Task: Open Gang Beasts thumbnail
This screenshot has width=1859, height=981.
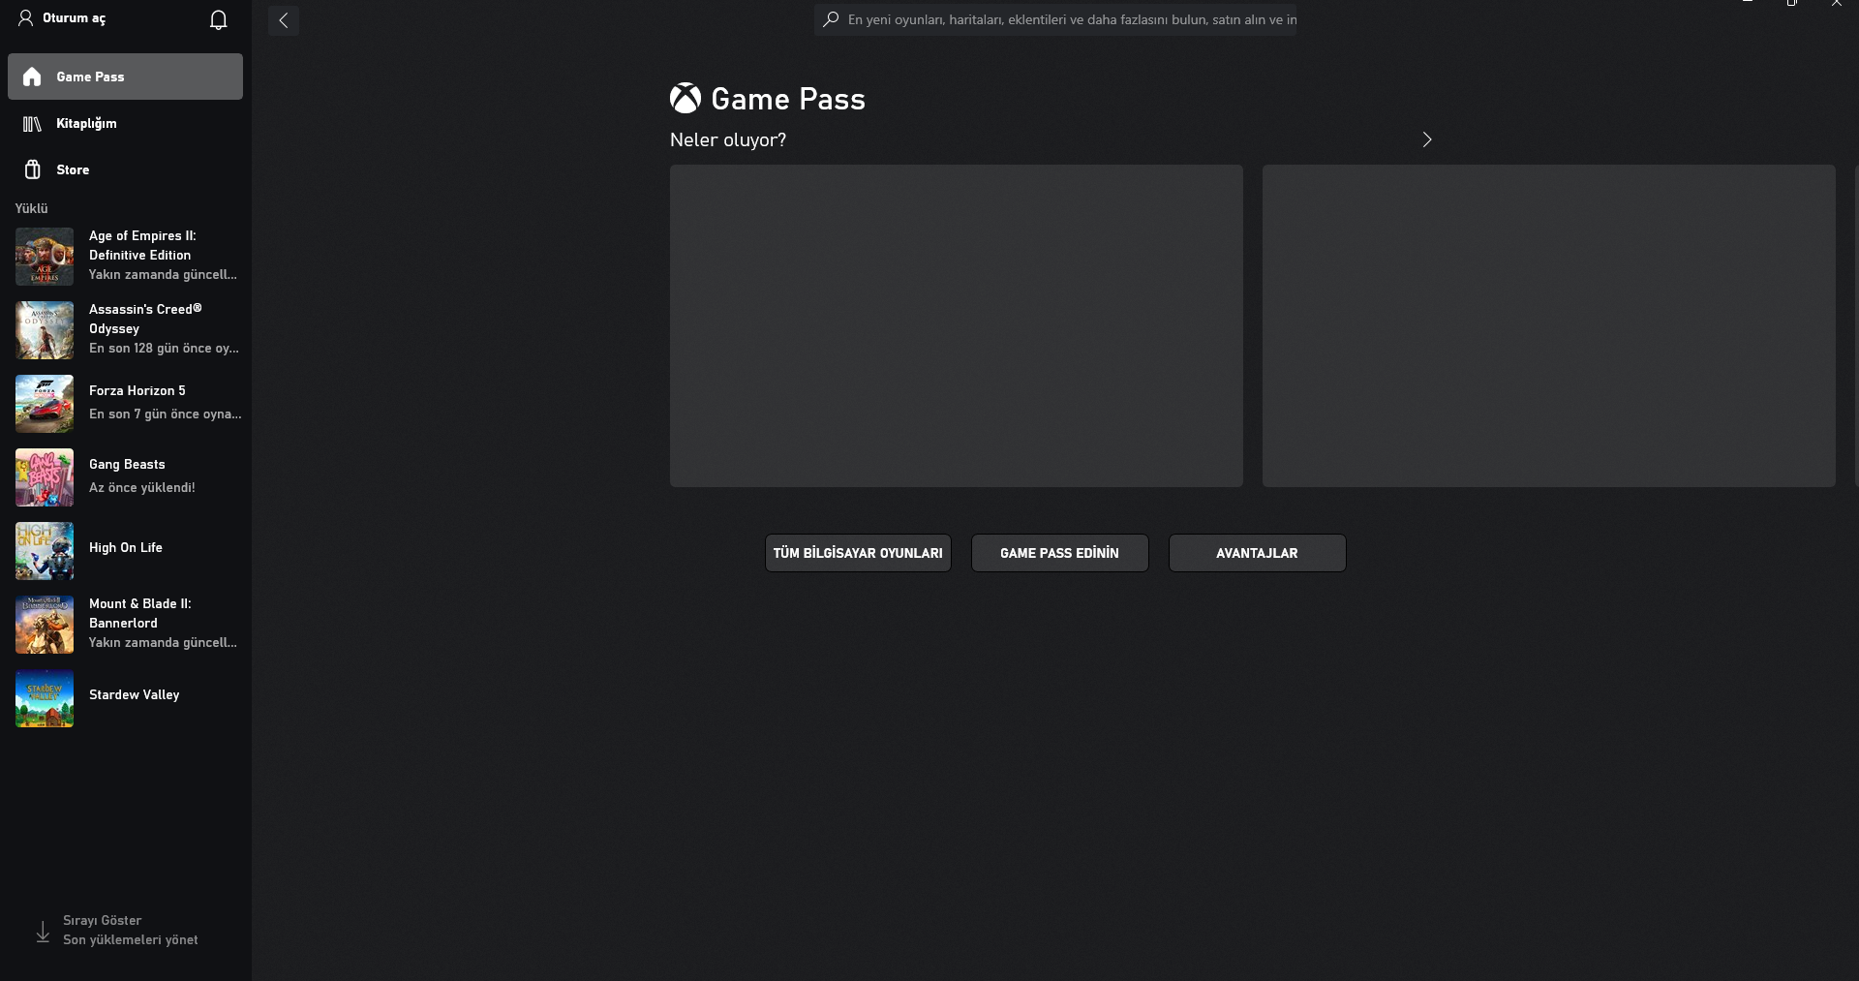Action: (45, 477)
